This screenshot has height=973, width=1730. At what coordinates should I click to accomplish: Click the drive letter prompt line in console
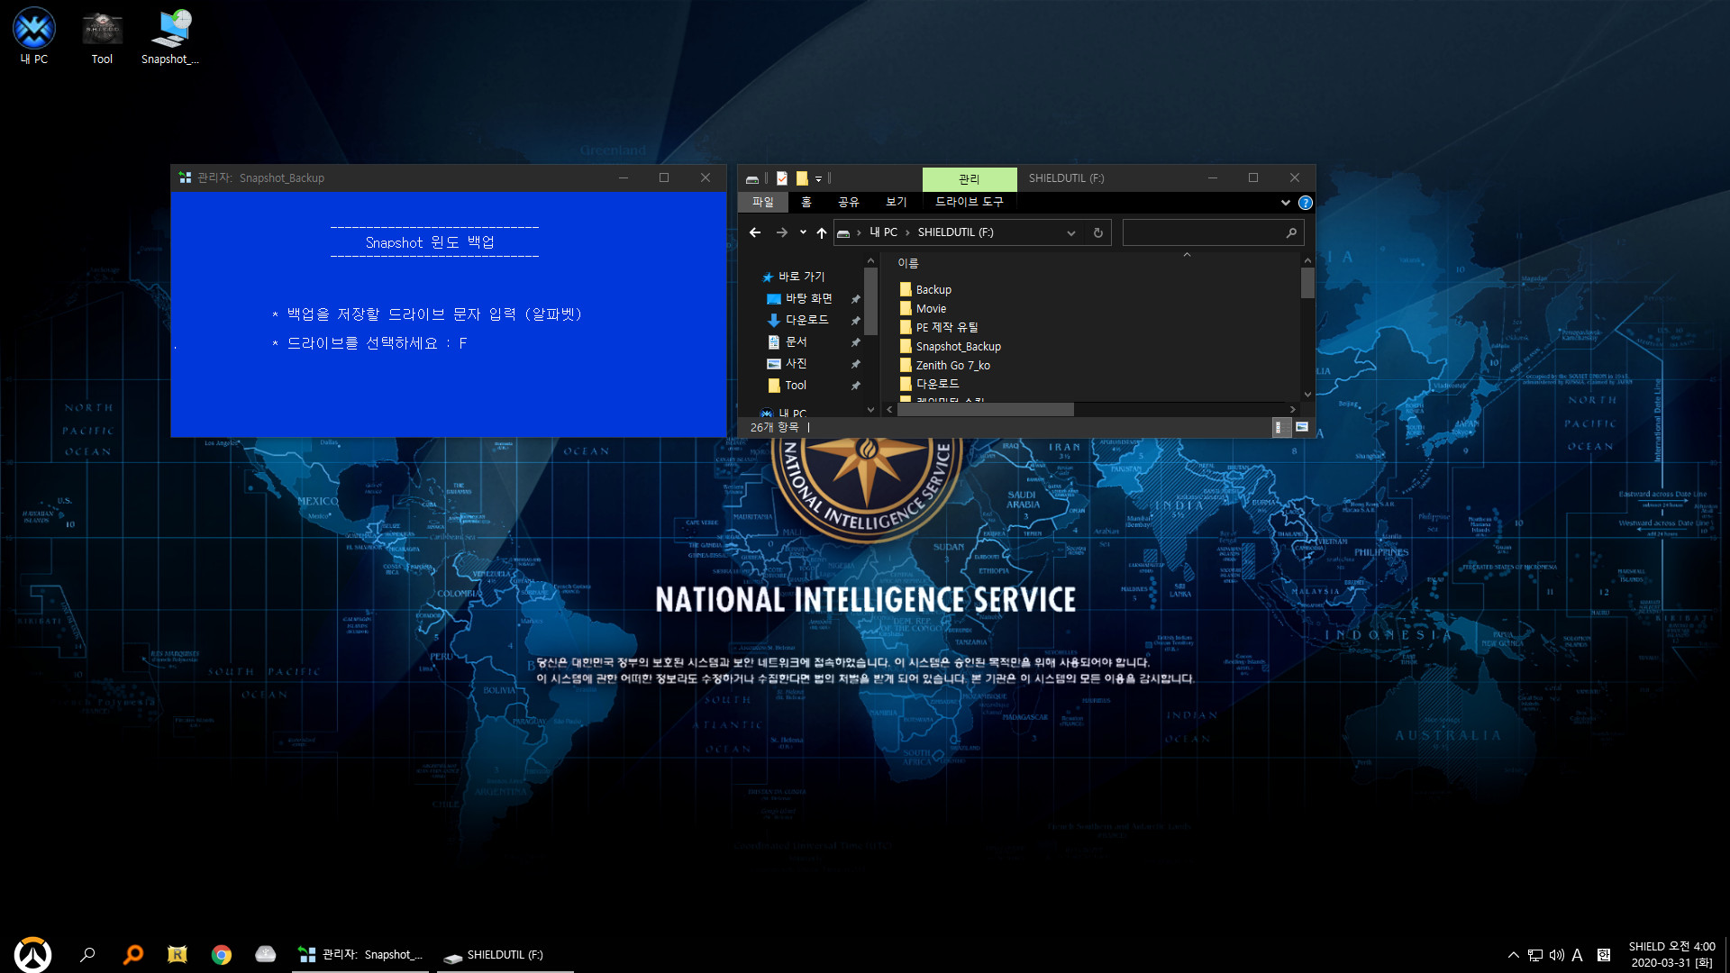369,343
